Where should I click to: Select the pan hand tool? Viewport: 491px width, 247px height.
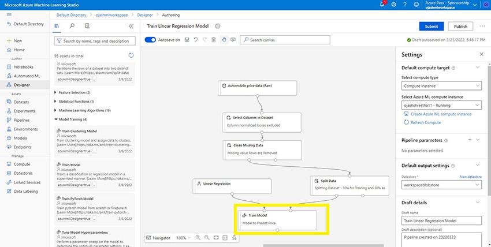coord(224,40)
